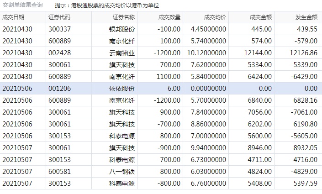The image size is (322, 194).
Task: Select price 7.00000000 of 科泰电源
Action: point(208,136)
